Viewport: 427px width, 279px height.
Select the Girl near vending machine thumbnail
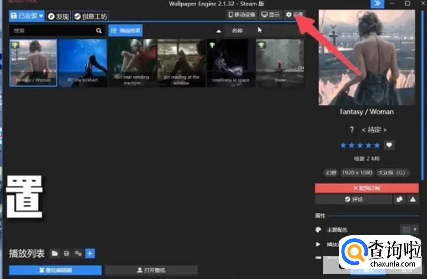(x=132, y=63)
